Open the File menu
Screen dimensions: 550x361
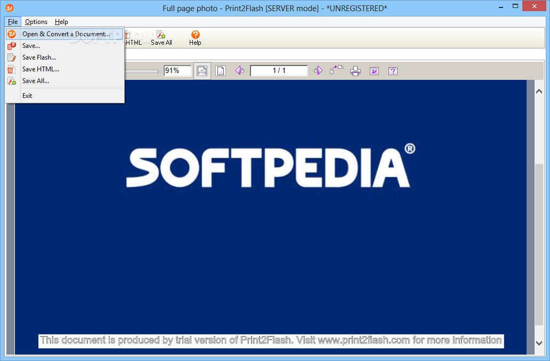13,22
